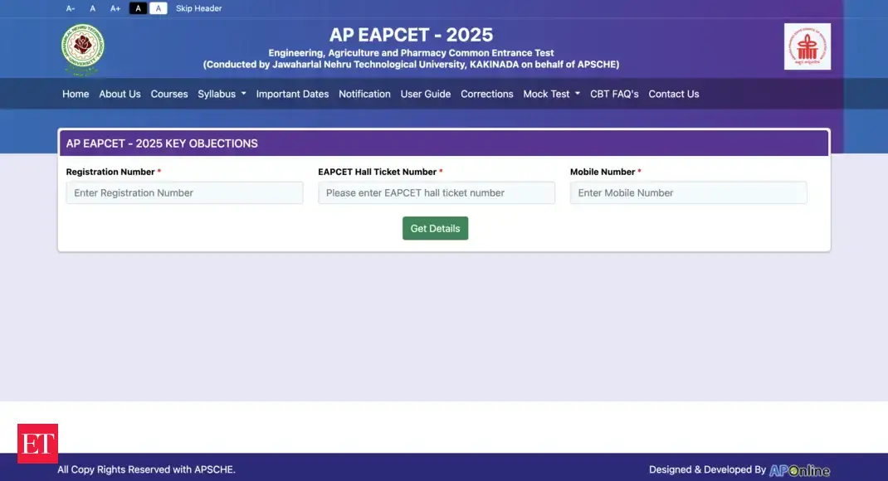
Task: Switch to white background contrast theme
Action: coord(158,8)
